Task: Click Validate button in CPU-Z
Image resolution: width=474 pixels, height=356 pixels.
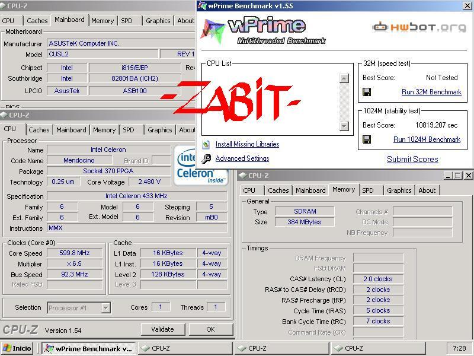Action: coord(162,329)
